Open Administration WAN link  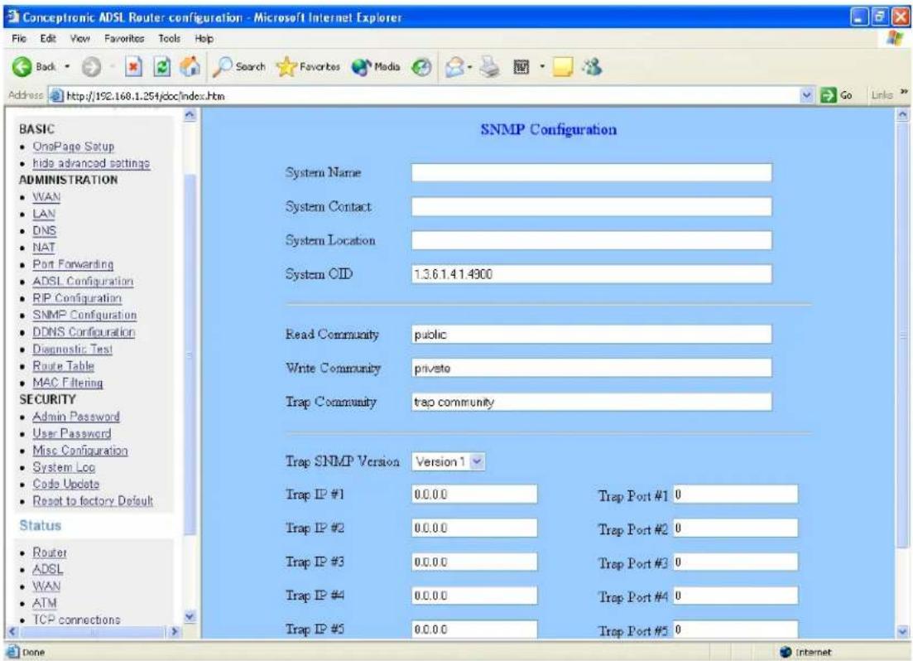pos(46,197)
